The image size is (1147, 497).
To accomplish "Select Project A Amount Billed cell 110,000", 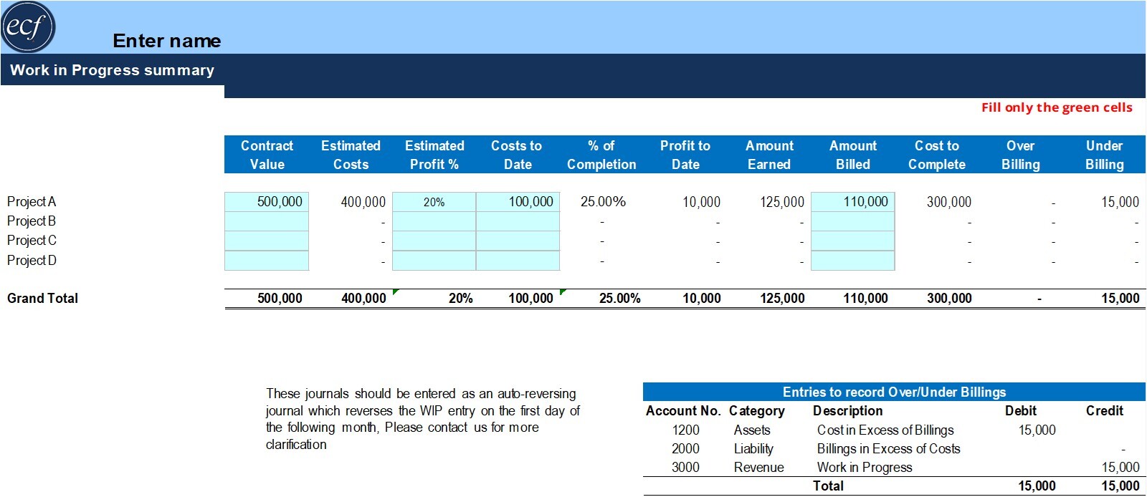I will pyautogui.click(x=853, y=202).
